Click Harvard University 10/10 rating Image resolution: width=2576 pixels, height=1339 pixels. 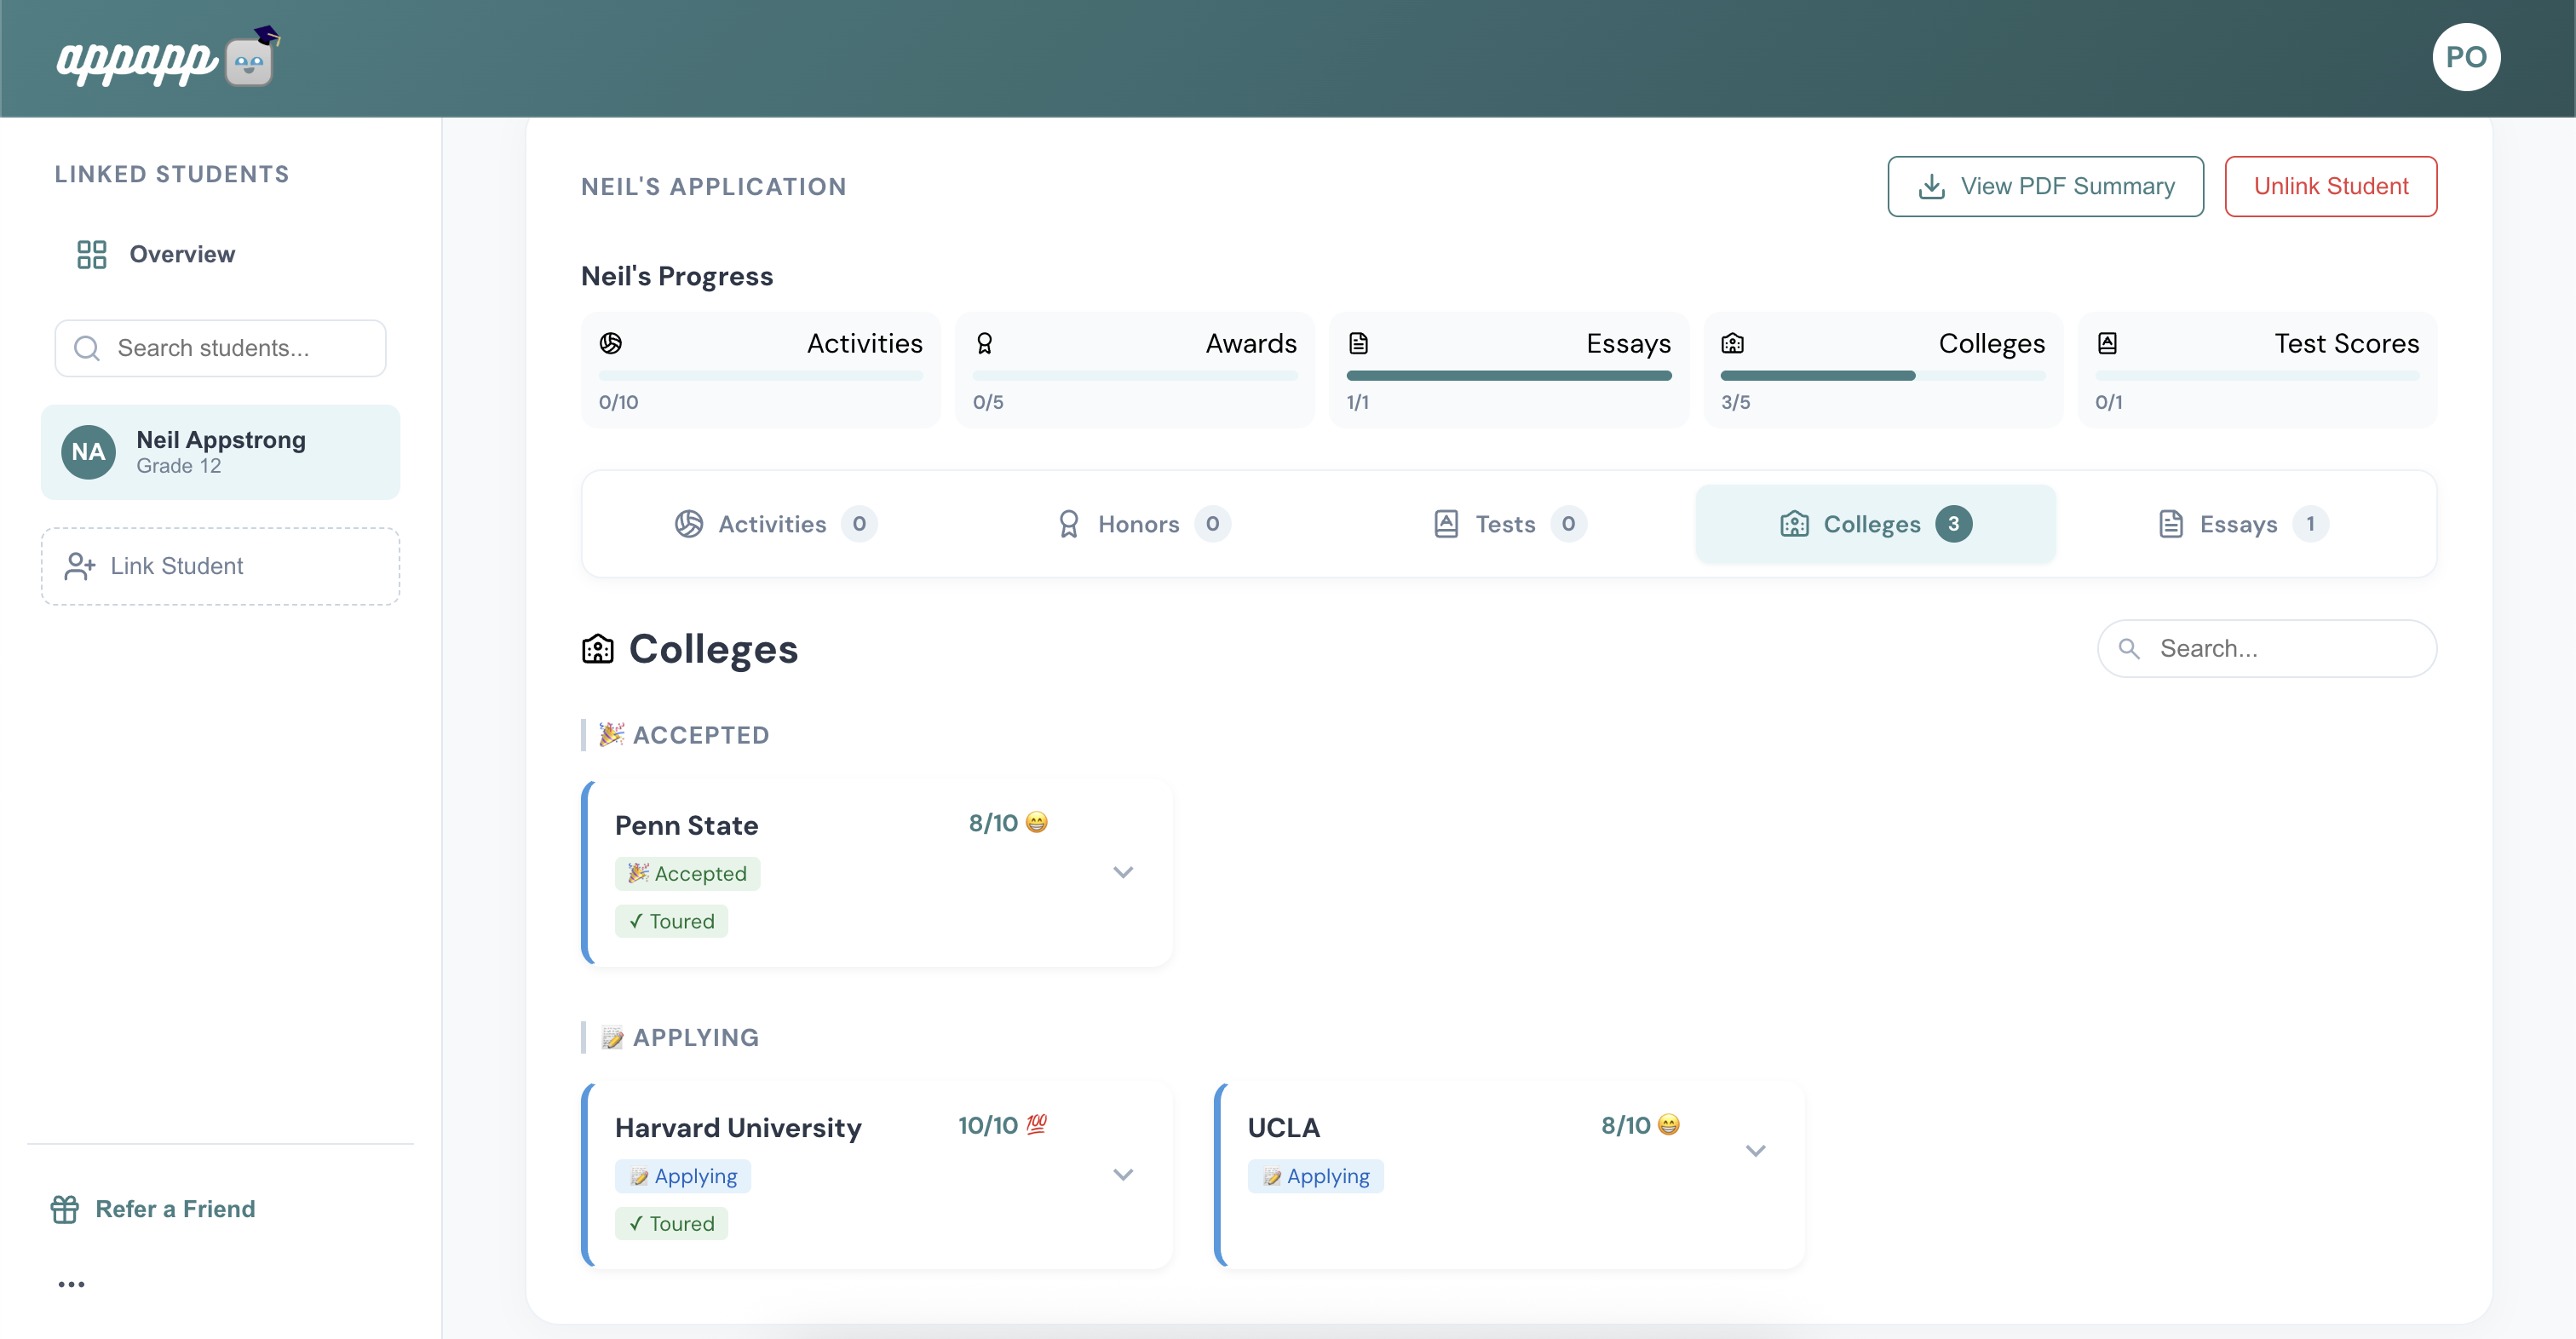tap(1002, 1125)
